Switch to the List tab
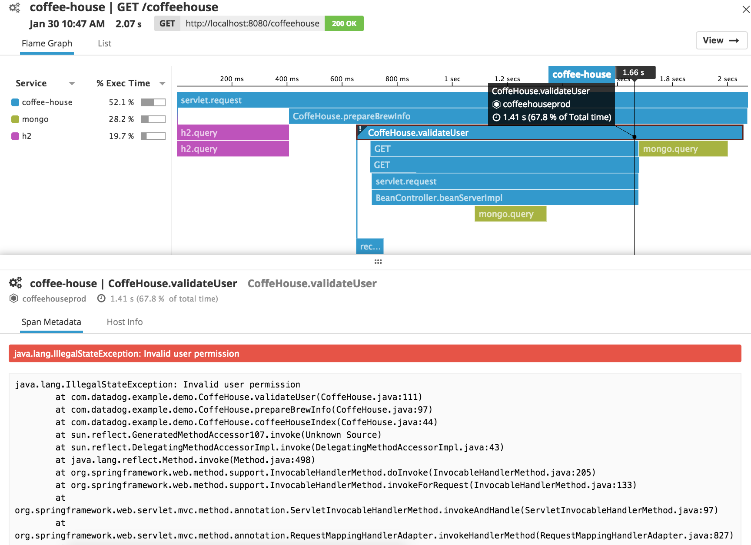The width and height of the screenshot is (751, 545). (104, 43)
